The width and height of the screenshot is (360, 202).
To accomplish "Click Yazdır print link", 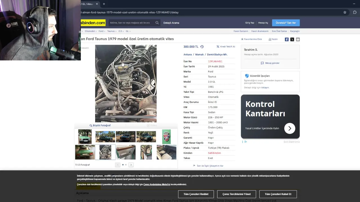I will click(273, 39).
